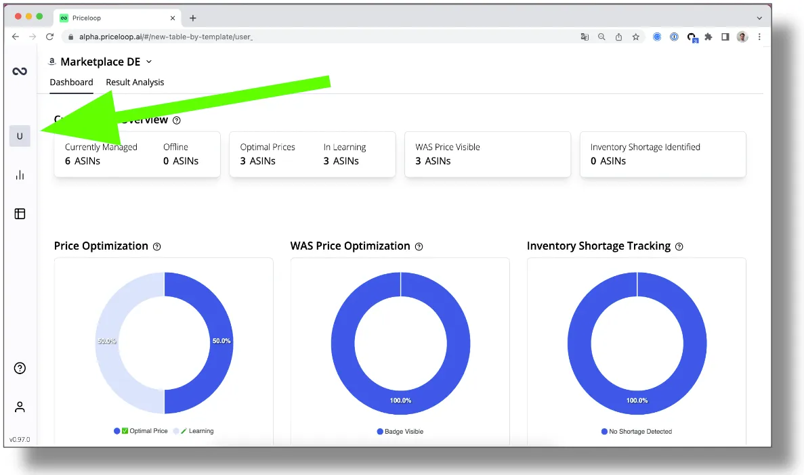Click the Inventory Shortage Tracking heading
804x475 pixels.
coord(598,246)
